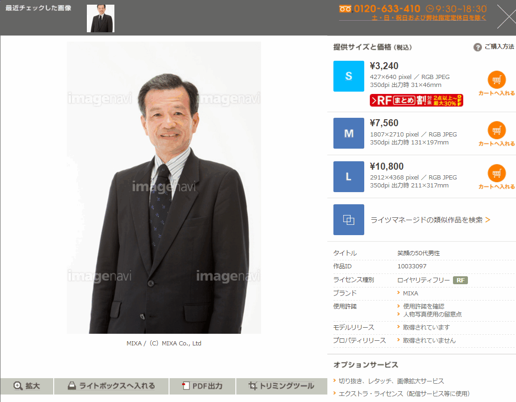Click the similar-works search icon above ライツマネージド
This screenshot has width=516, height=402.
click(348, 220)
